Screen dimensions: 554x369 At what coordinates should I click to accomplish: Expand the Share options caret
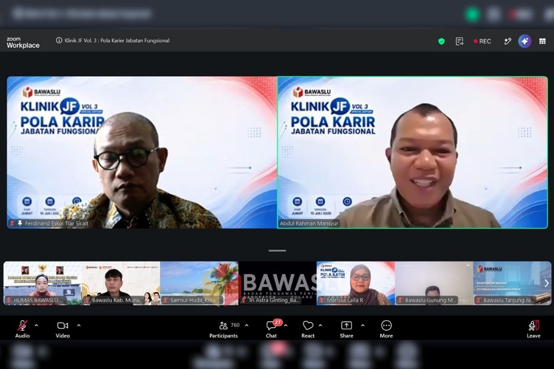click(x=363, y=325)
